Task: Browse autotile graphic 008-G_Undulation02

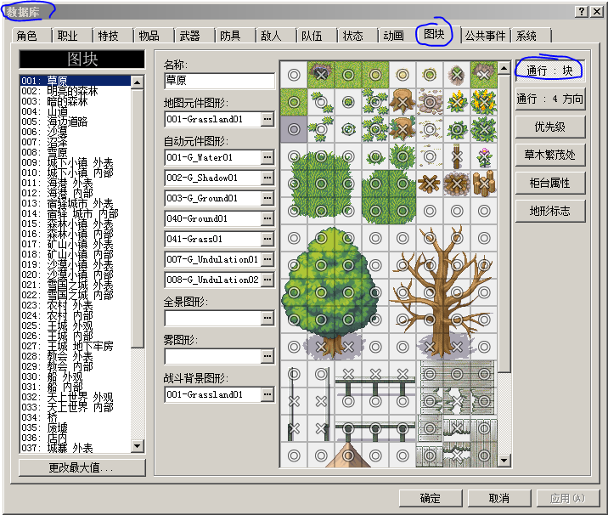Action: tap(267, 280)
